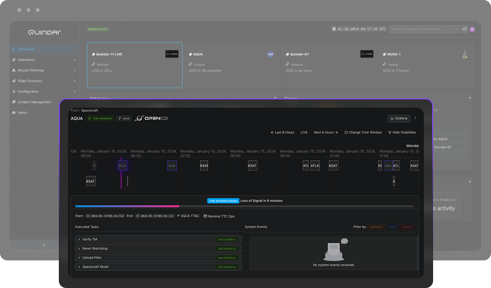Click the OpenC3 logo
The width and height of the screenshot is (491, 288).
[x=151, y=118]
